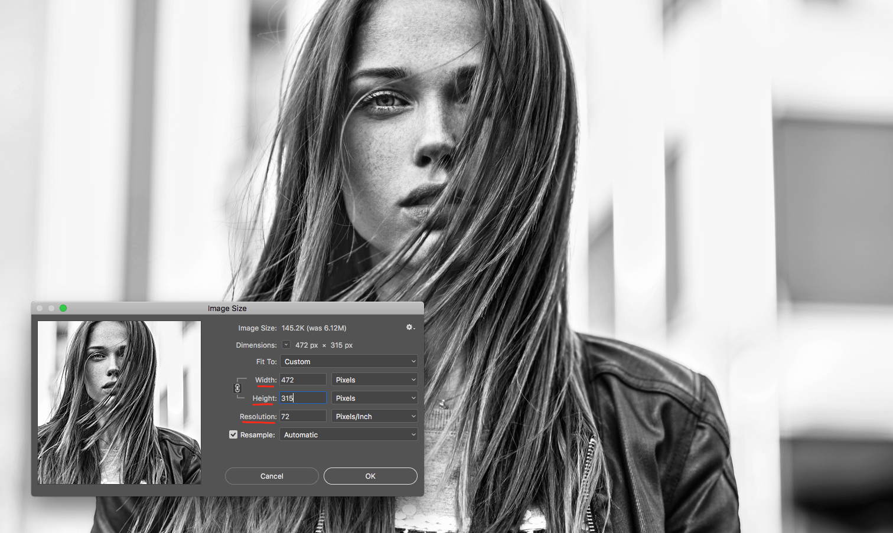Image resolution: width=893 pixels, height=533 pixels.
Task: Open the Height units Pixels dropdown
Action: point(374,398)
